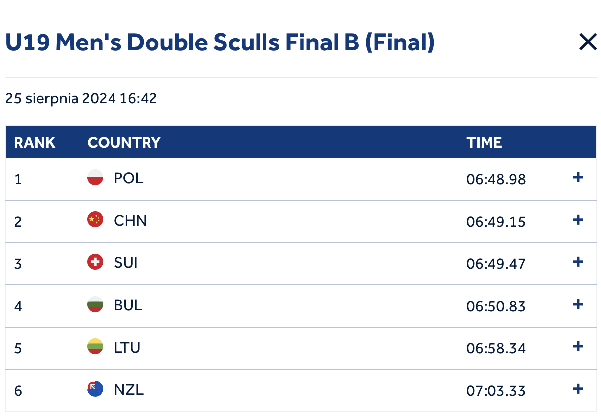Expand the POL row details plus icon
This screenshot has height=417, width=601.
(x=578, y=178)
